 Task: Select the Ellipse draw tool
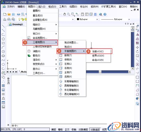coord(3,64)
